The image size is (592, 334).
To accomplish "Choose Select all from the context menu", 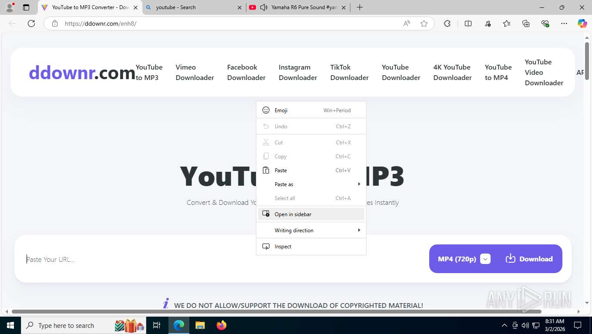I will click(311, 198).
